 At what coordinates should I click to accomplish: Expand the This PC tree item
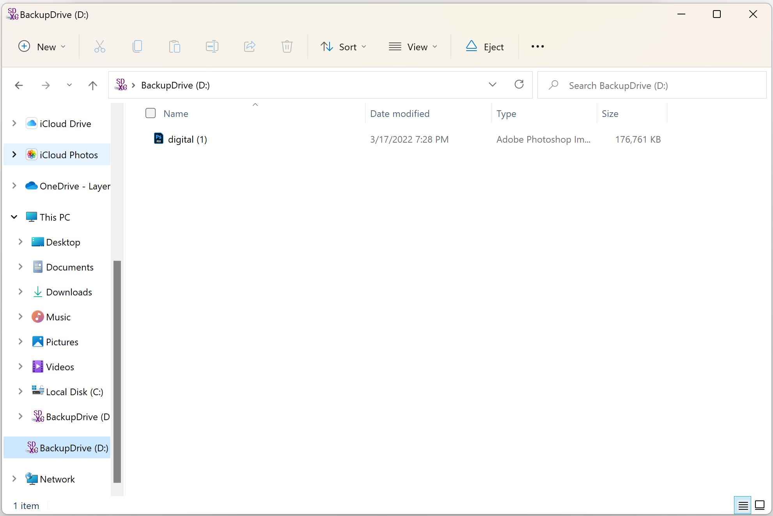click(x=14, y=217)
